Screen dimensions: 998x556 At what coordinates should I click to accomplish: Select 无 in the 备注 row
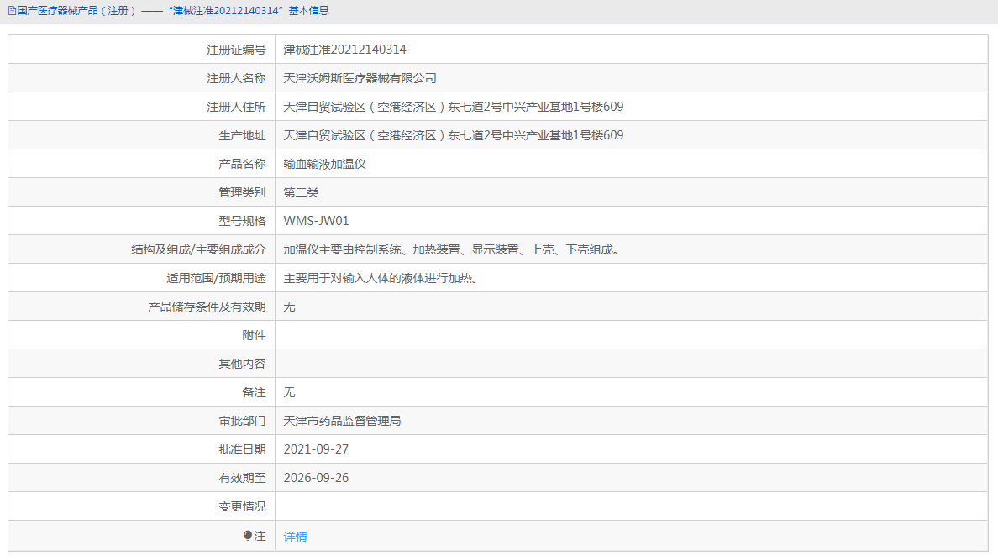point(289,392)
